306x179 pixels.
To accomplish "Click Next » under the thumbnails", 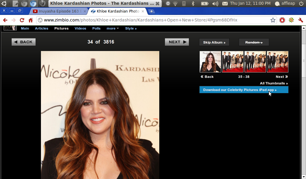I will coord(282,77).
